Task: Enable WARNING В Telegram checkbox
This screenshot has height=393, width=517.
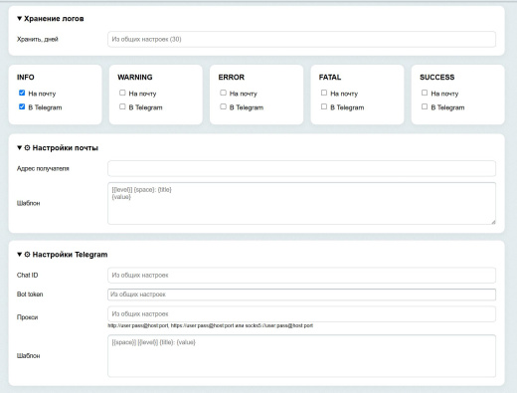Action: (122, 106)
